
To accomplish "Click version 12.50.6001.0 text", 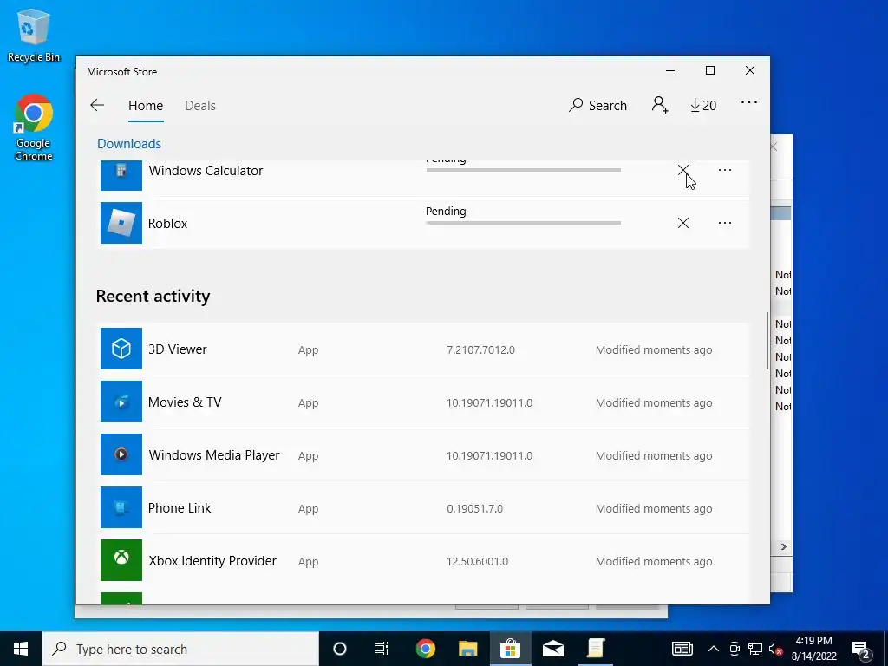I will click(x=478, y=562).
